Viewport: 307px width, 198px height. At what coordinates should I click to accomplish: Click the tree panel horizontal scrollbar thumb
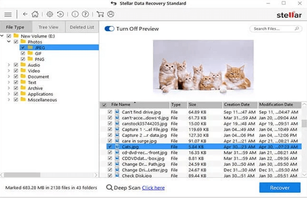click(x=22, y=175)
